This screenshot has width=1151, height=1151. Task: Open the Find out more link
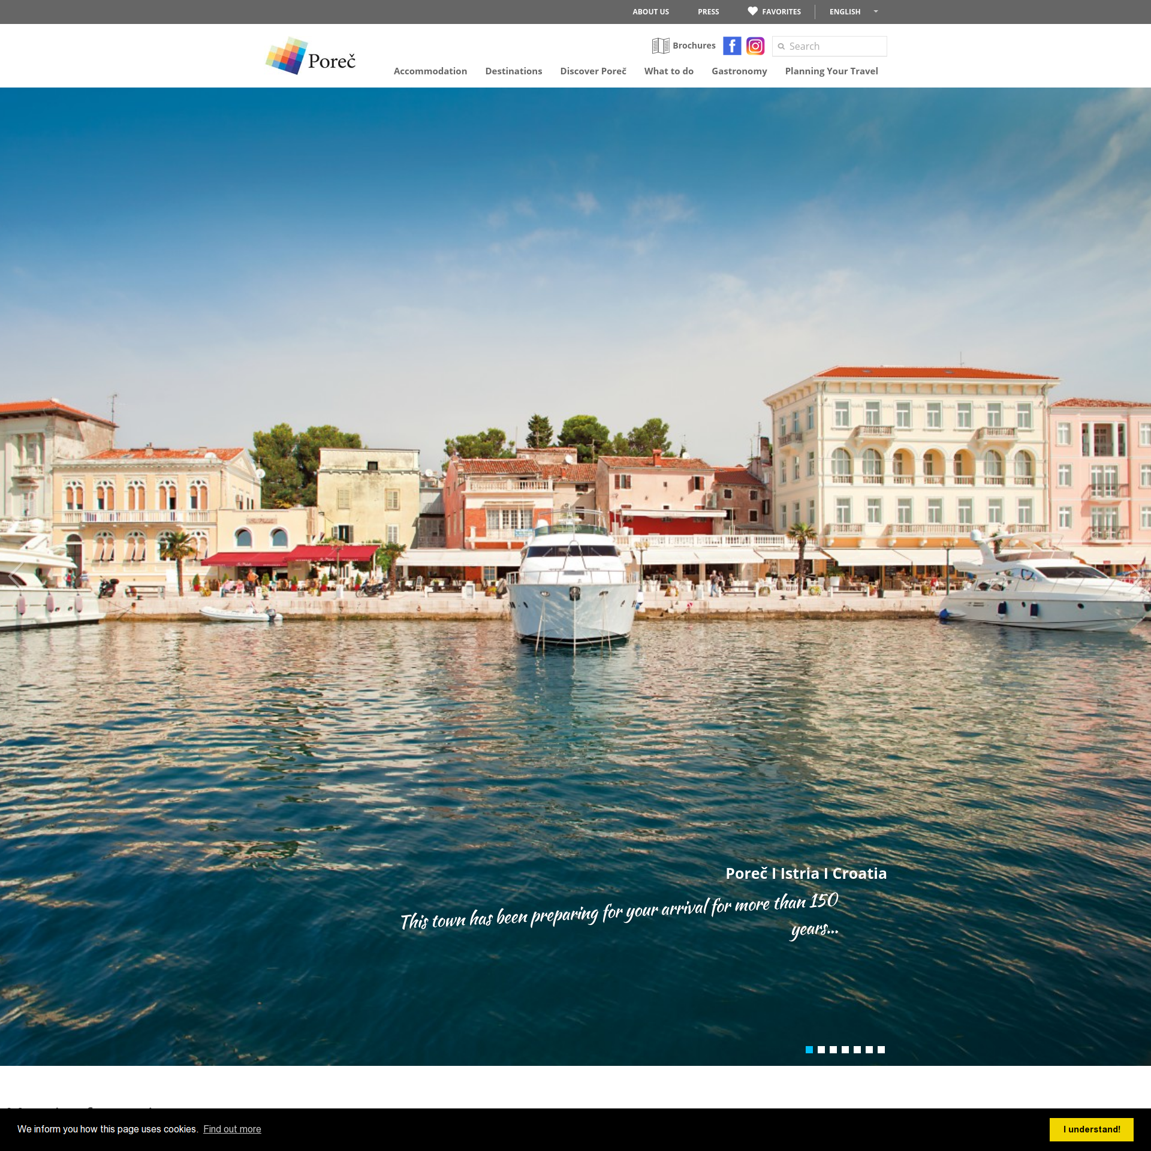(x=232, y=1129)
